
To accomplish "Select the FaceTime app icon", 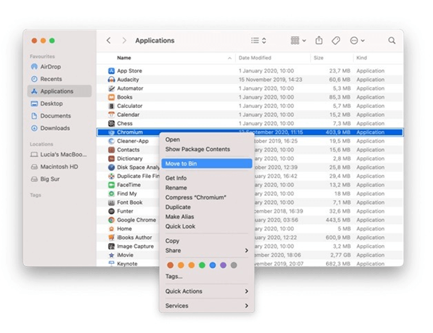I will pos(111,185).
